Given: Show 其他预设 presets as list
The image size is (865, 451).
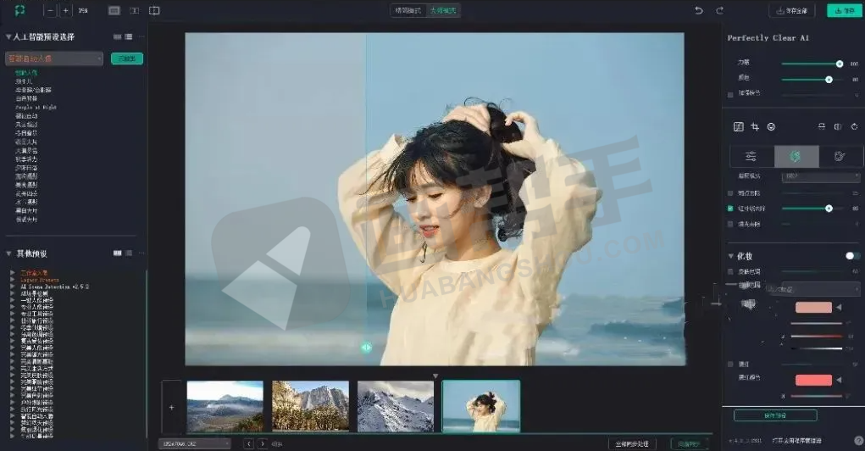Looking at the screenshot, I should [x=129, y=253].
